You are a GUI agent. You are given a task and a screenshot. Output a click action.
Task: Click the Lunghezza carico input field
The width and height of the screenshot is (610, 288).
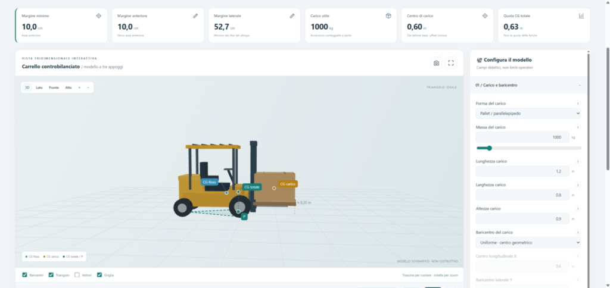[x=522, y=171]
